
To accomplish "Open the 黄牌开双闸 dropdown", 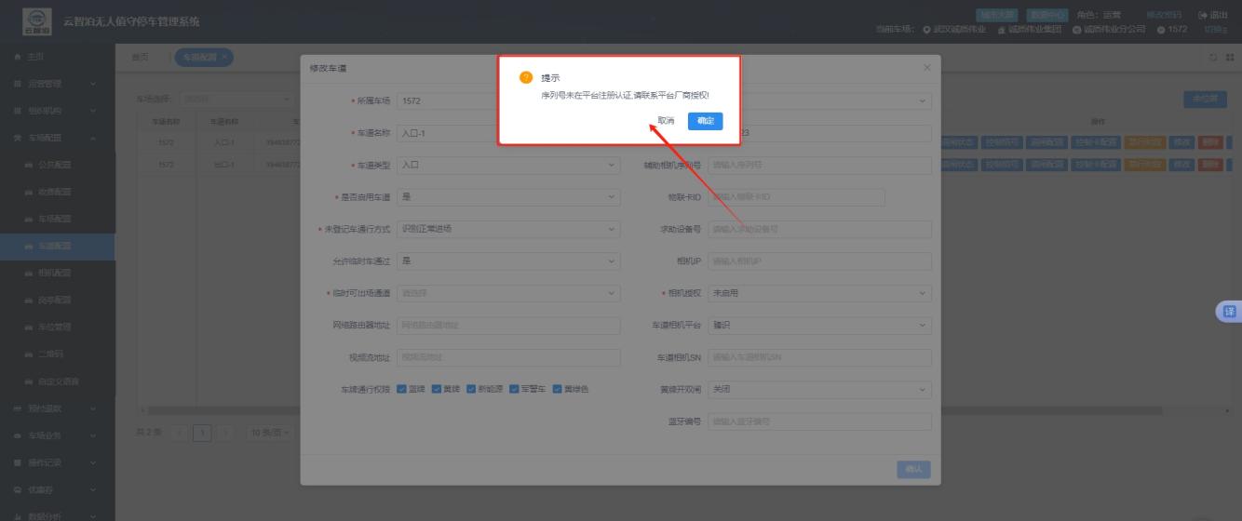I will [819, 389].
